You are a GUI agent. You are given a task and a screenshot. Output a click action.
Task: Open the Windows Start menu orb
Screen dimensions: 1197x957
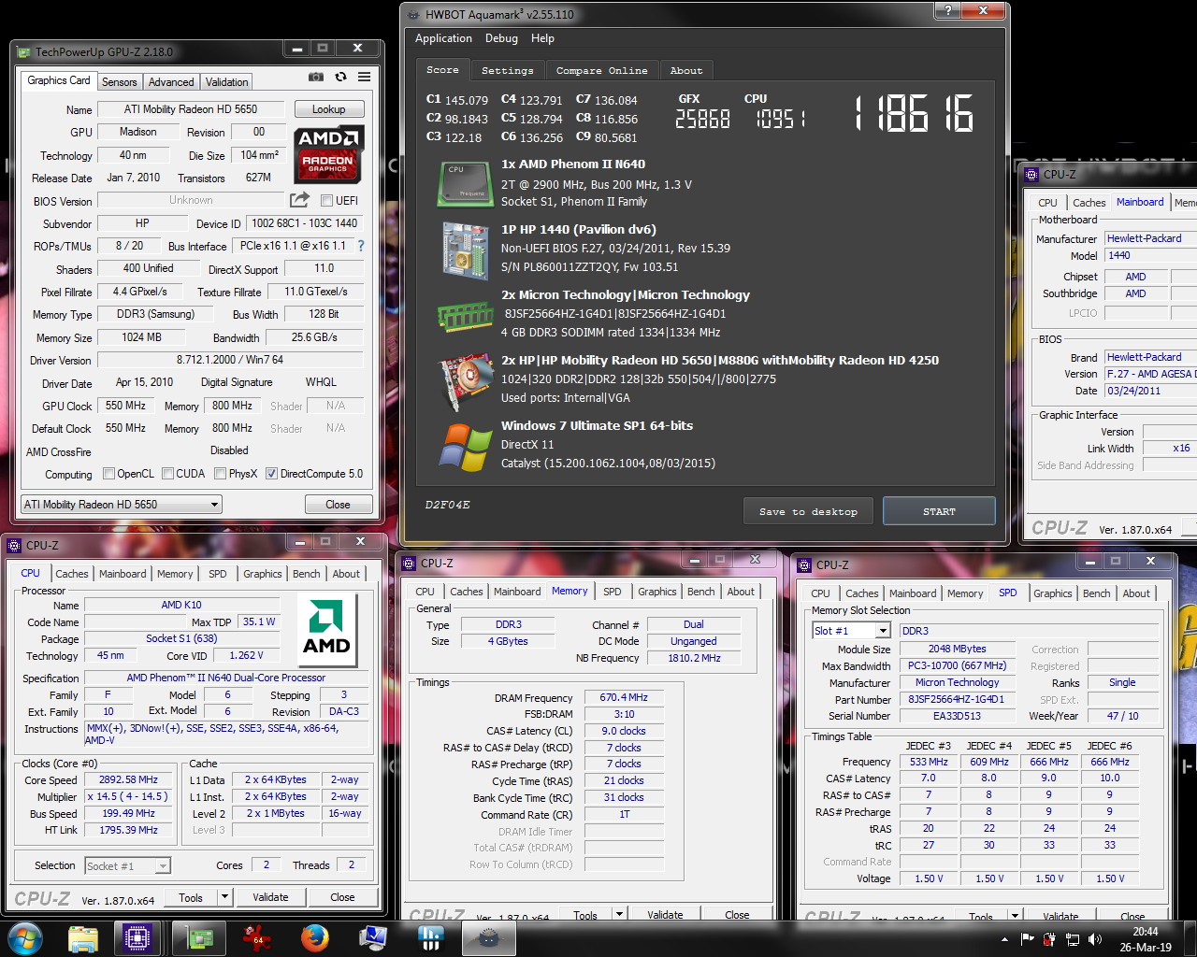click(23, 937)
